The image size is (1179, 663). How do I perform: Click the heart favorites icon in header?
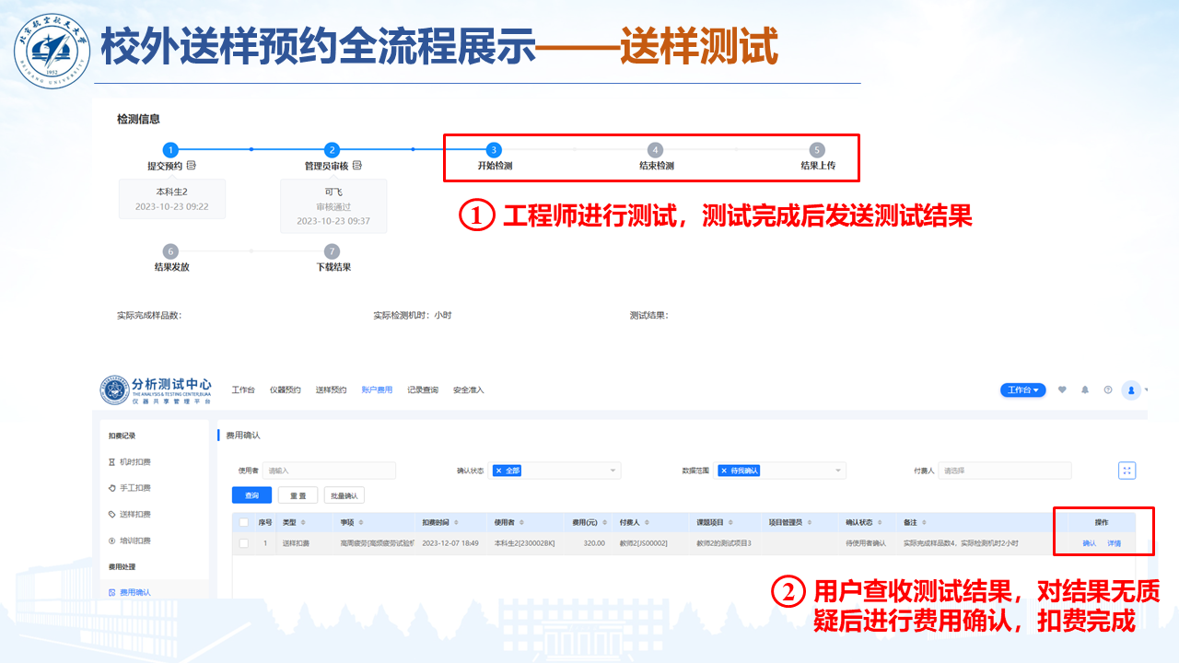point(1062,390)
